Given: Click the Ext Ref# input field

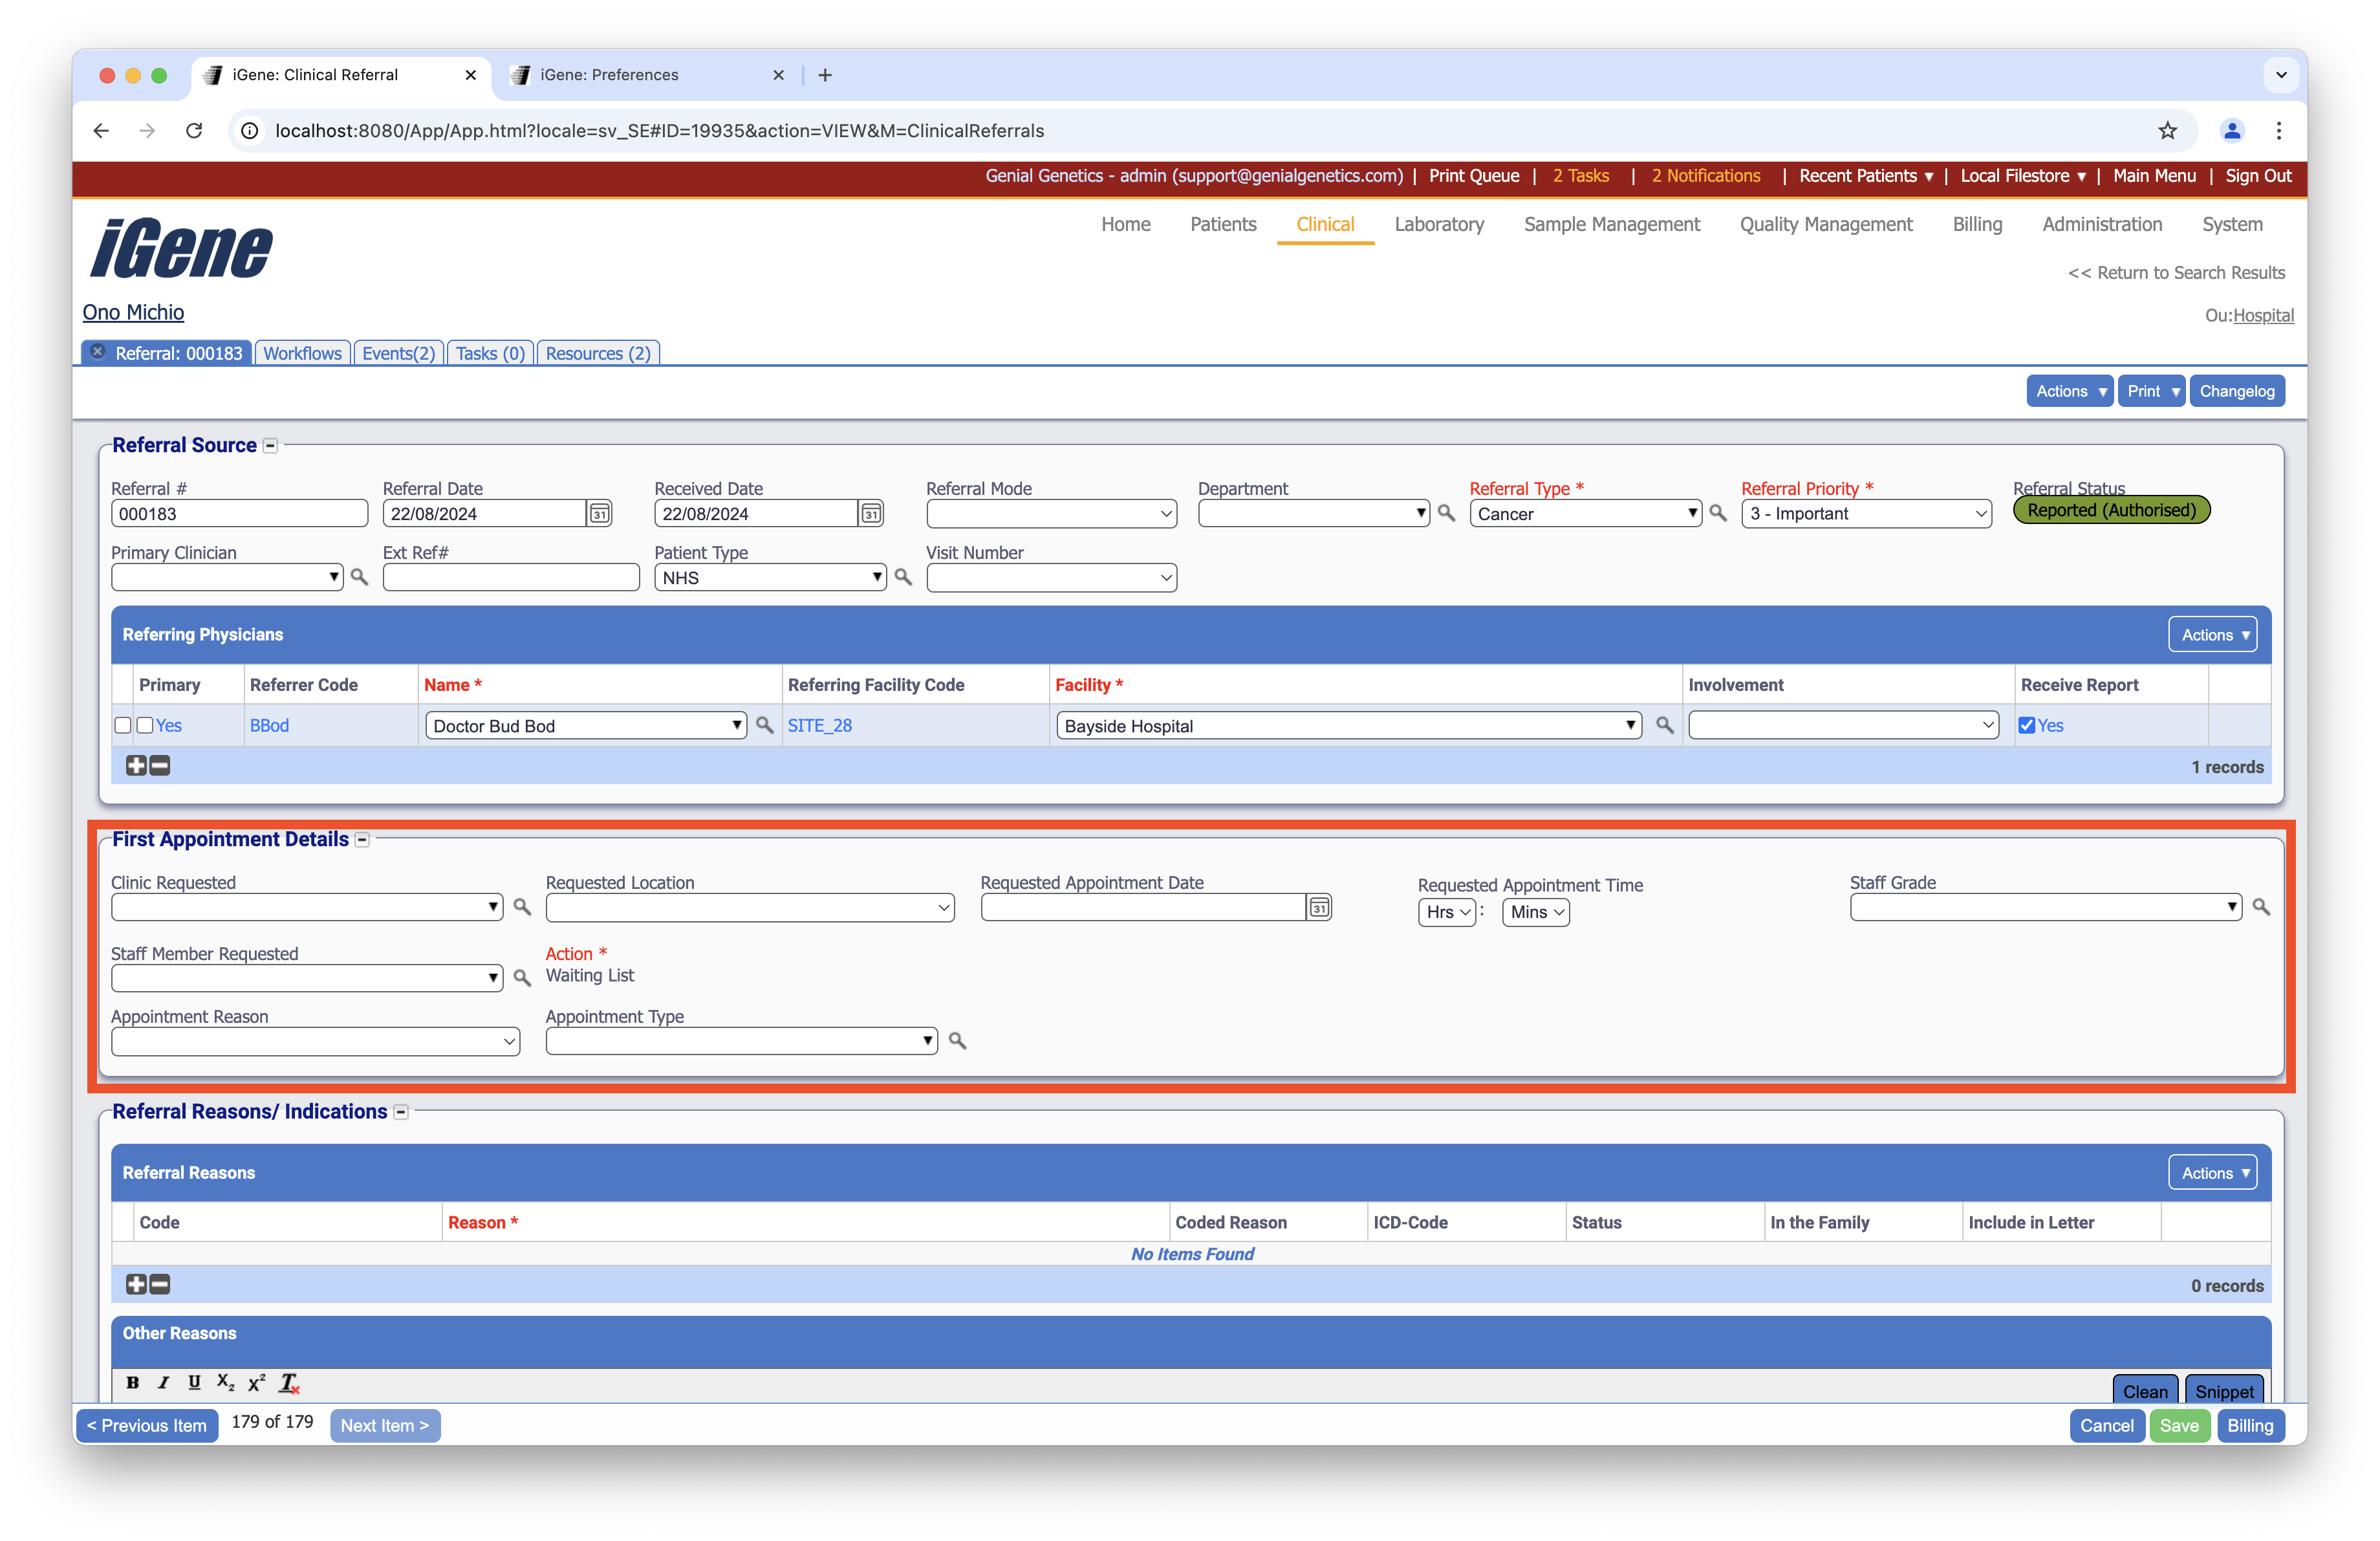Looking at the screenshot, I should [x=510, y=578].
